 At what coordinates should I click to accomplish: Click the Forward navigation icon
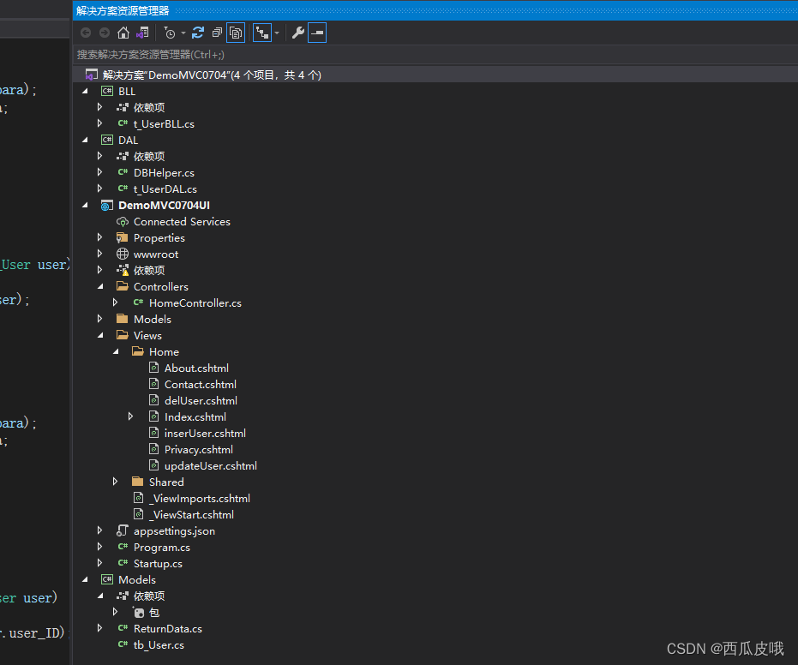click(104, 33)
